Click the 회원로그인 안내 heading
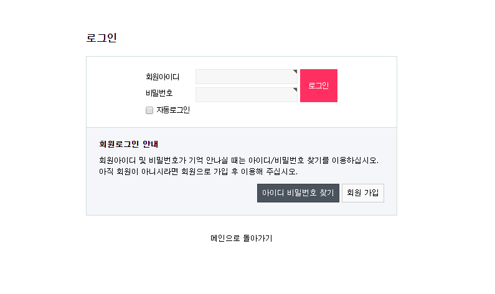Image resolution: width=495 pixels, height=294 pixels. (x=128, y=144)
